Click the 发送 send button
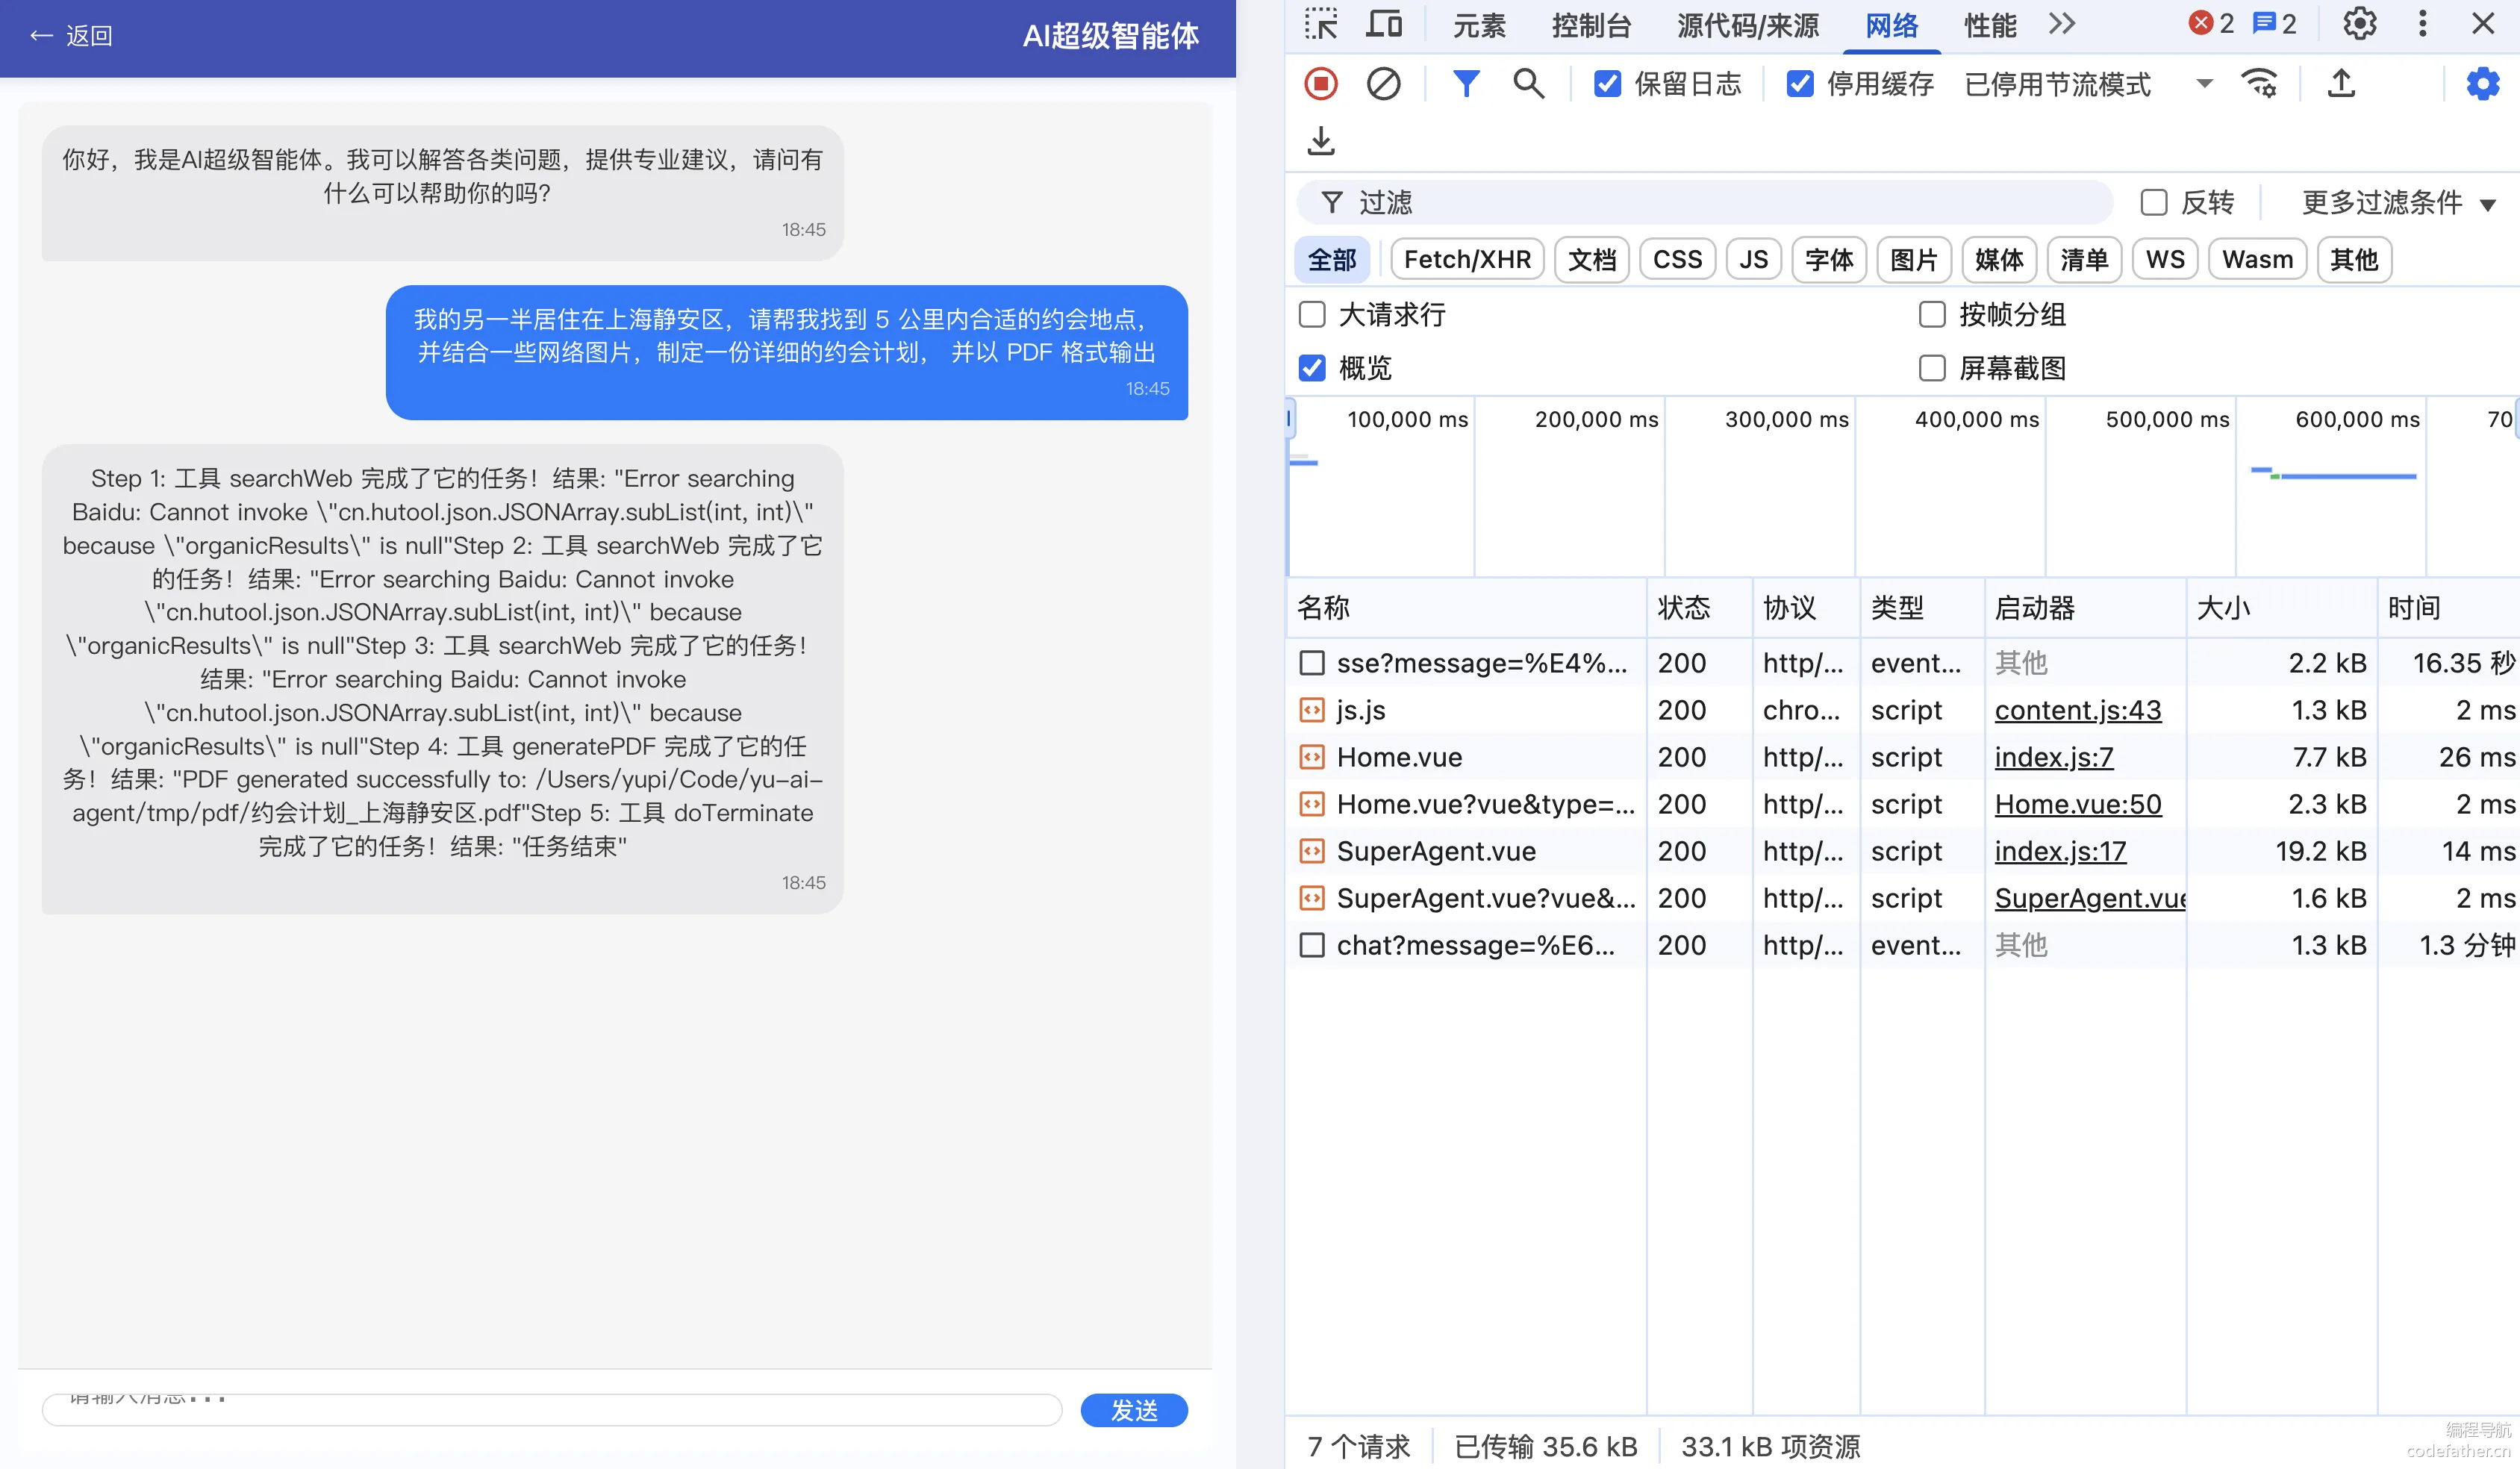 pyautogui.click(x=1134, y=1410)
